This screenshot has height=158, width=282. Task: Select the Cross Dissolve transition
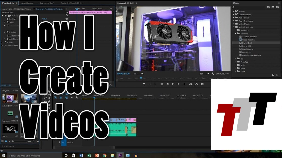pyautogui.click(x=248, y=40)
